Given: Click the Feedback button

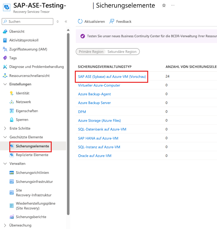Looking at the screenshot, I should (x=121, y=21).
